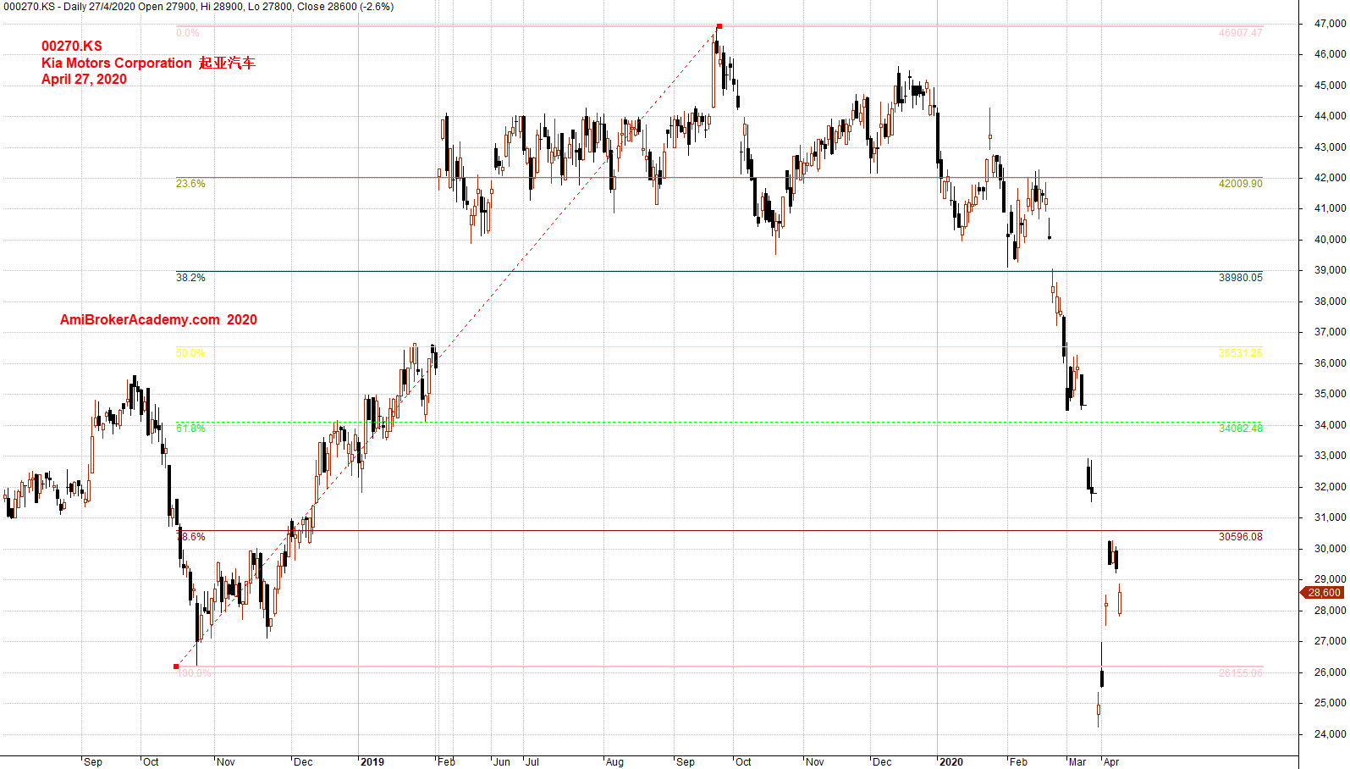The width and height of the screenshot is (1350, 769).
Task: Click the 25,000 price axis label
Action: coord(1330,703)
